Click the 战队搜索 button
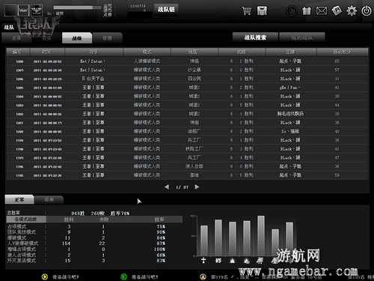Screen dimensions: 374x281 pos(255,37)
